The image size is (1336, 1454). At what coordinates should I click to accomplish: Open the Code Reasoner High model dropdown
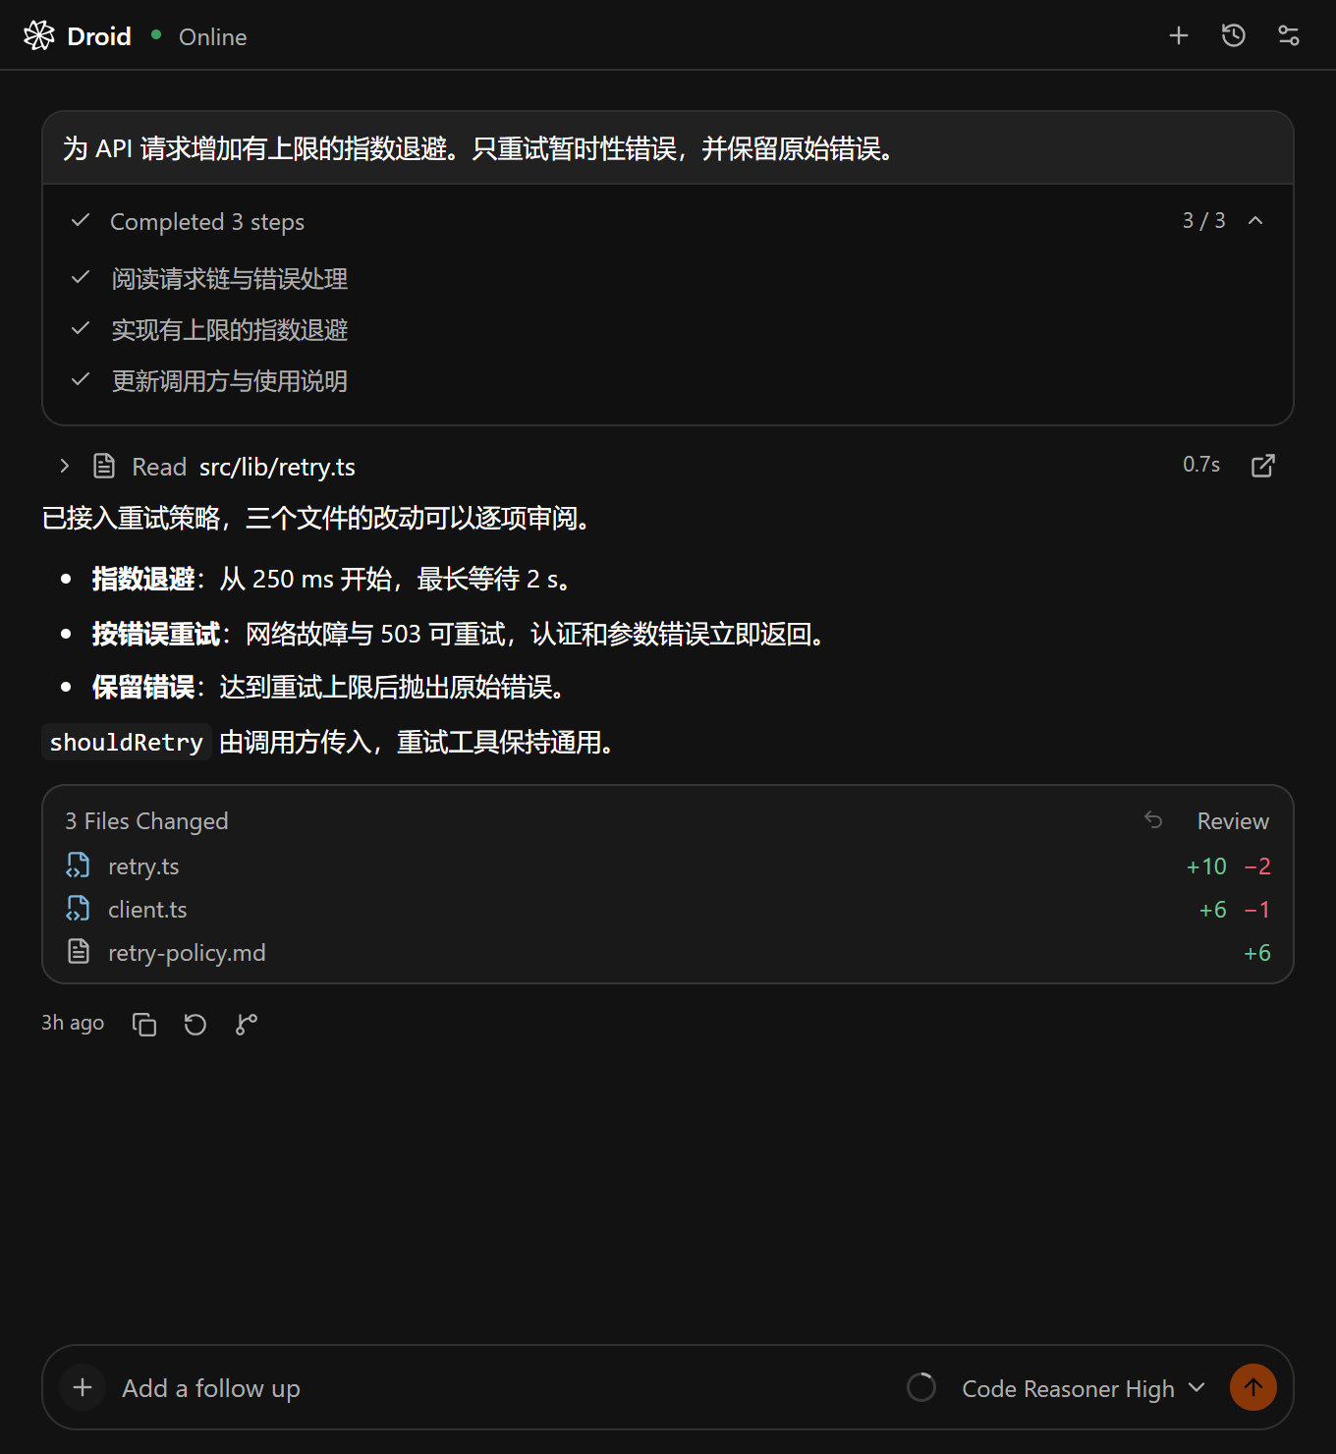pyautogui.click(x=1083, y=1388)
